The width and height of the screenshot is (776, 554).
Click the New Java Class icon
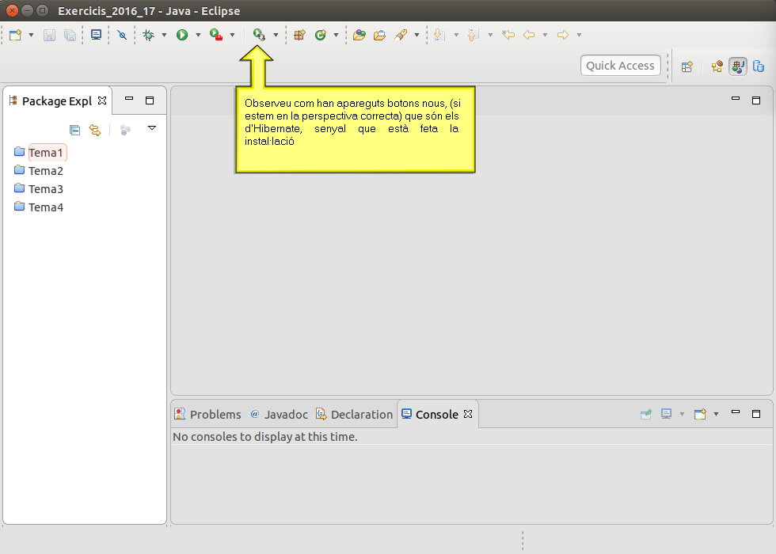(321, 35)
